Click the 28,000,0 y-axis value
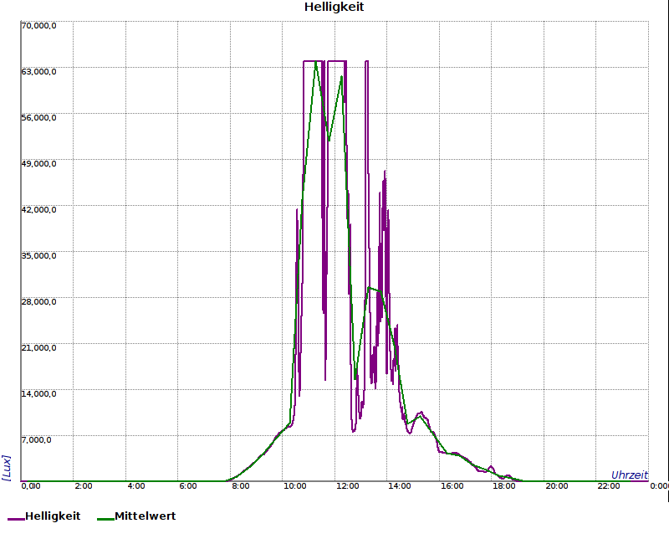Screen dimensions: 669x544 38,302
